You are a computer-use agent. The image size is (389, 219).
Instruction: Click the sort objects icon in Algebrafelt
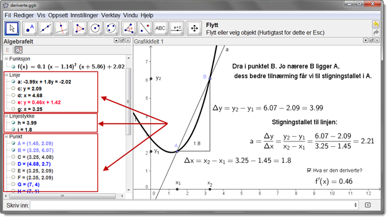tap(8, 50)
